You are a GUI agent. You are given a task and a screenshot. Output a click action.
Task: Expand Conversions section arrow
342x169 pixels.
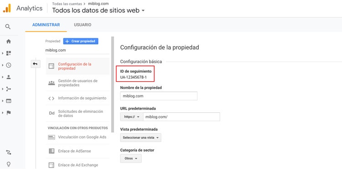3,113
